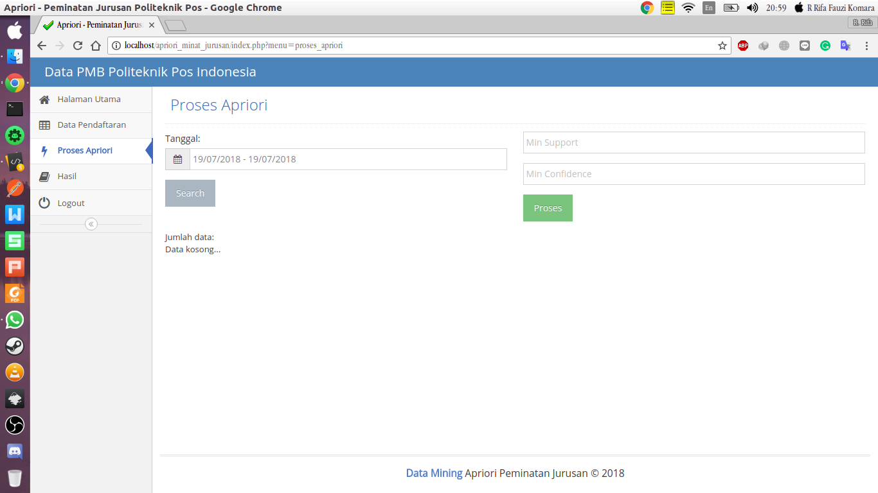Focus the Min Confidence field
878x493 pixels.
(694, 174)
